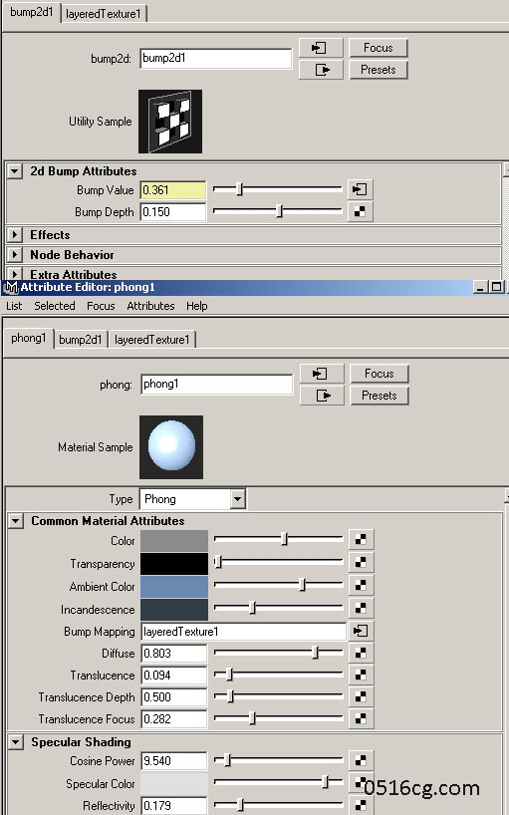
Task: Click the Focus button for bump2d1
Action: (379, 48)
